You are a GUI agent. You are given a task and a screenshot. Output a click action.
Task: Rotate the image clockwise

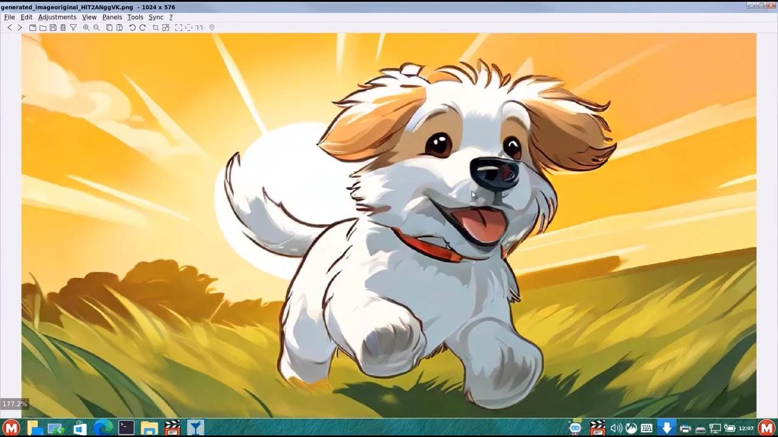142,27
